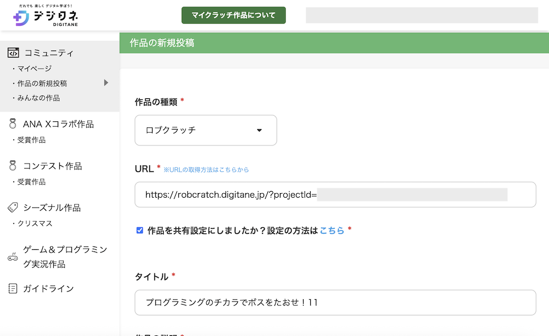Click the Seasonal works tag icon
The width and height of the screenshot is (549, 336).
point(13,208)
